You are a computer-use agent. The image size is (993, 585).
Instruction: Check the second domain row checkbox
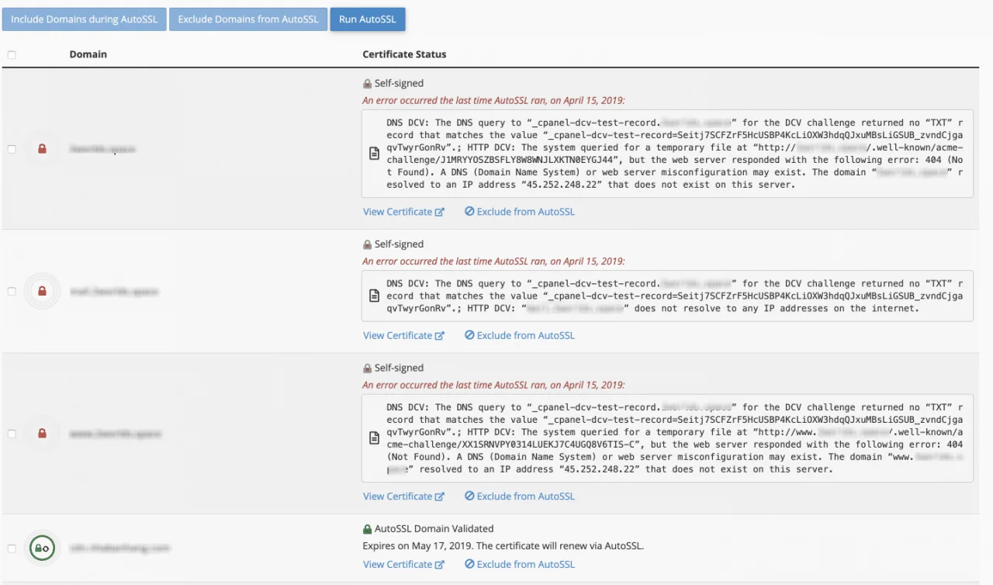point(12,292)
